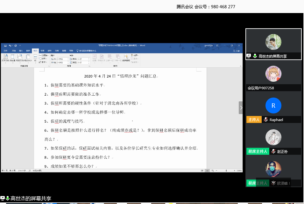Open the 页边距 margins tool
This screenshot has width=304, height=204.
click(x=12, y=58)
